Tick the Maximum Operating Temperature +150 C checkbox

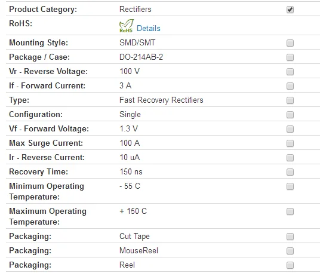tap(290, 211)
